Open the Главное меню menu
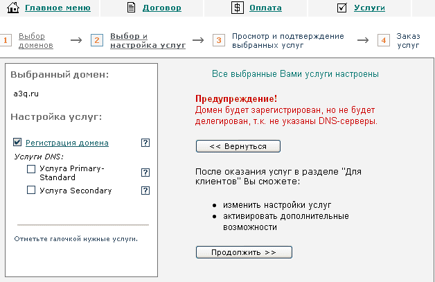Screen dimensions: 435x282 [x=57, y=8]
